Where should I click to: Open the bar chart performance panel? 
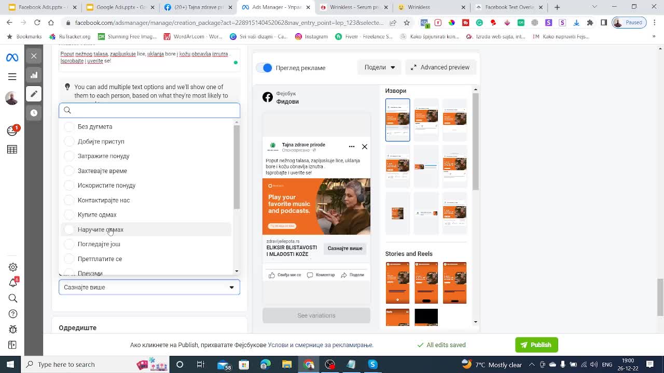[34, 75]
